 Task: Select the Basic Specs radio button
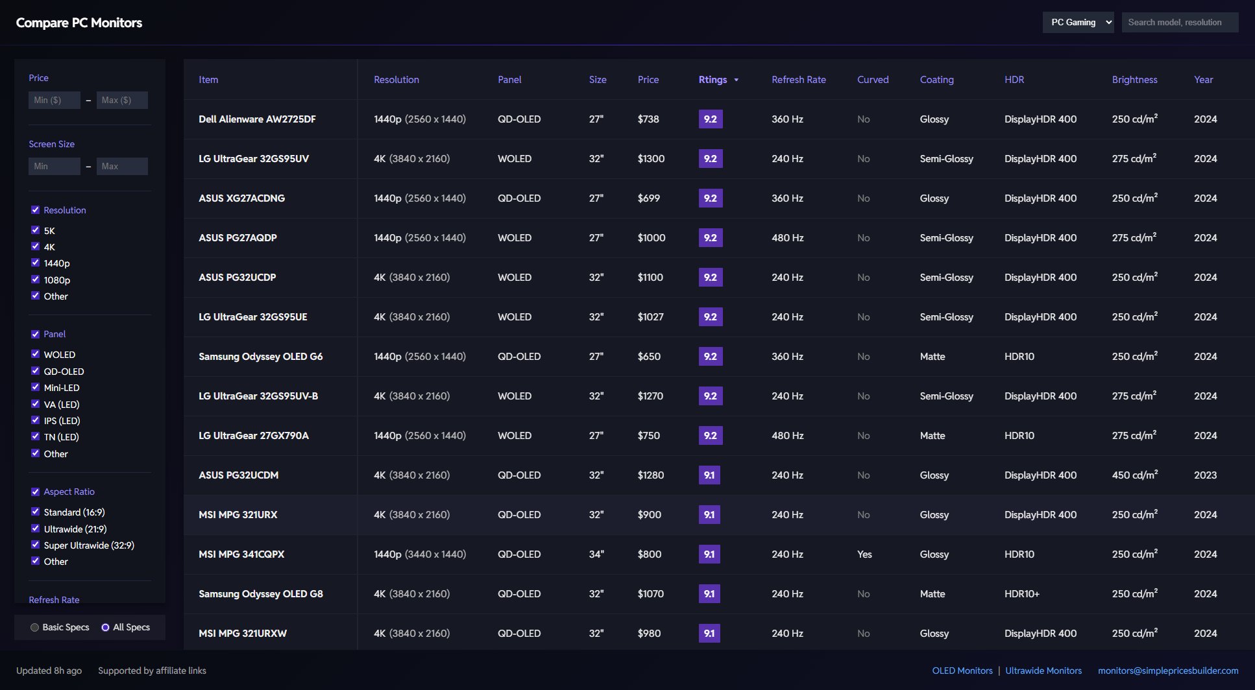click(35, 628)
